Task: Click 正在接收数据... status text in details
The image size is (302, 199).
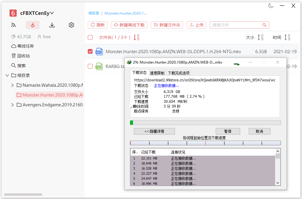Action: click(167, 86)
